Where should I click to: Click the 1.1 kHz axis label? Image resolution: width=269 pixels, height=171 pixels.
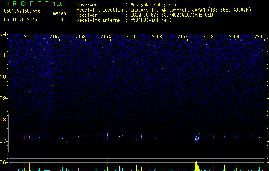tap(3, 56)
